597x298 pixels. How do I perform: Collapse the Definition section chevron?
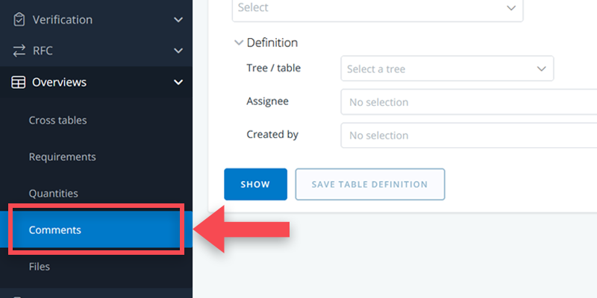tap(239, 43)
